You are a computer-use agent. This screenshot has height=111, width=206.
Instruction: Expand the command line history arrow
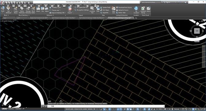(x=164, y=106)
